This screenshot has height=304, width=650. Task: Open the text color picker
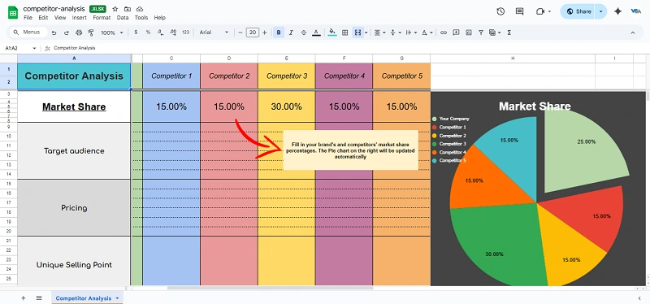[316, 33]
